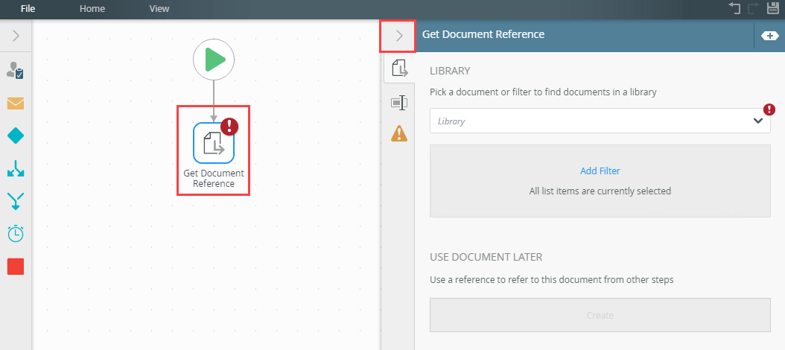Click the Save disk icon
This screenshot has height=350, width=785.
(x=772, y=9)
